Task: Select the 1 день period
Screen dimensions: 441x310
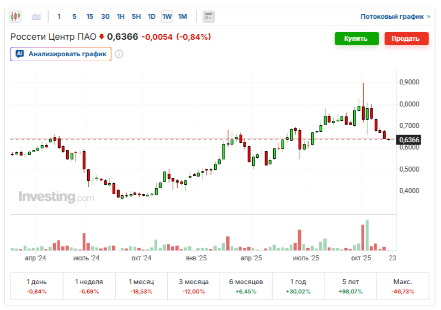Action: pyautogui.click(x=37, y=286)
